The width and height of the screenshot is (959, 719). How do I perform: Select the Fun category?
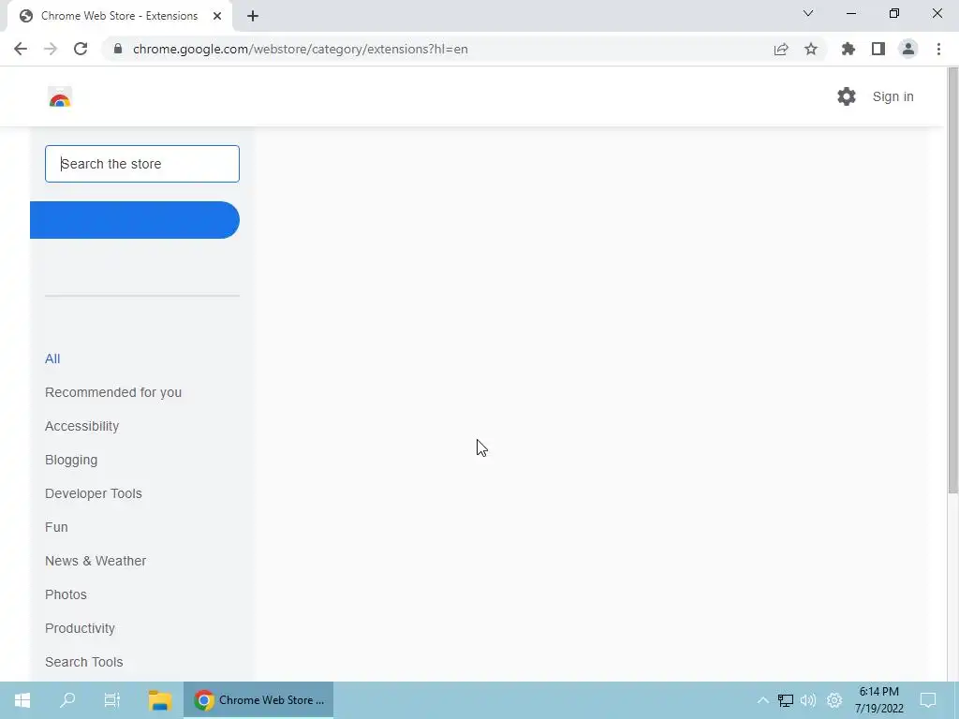click(56, 527)
